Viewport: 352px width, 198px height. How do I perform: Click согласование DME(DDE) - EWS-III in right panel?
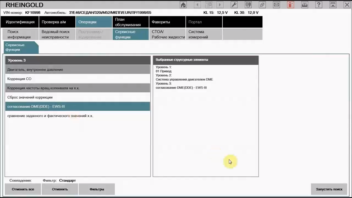coord(181,88)
